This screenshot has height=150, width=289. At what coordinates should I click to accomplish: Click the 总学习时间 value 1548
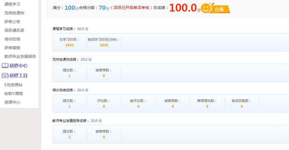coord(69,45)
